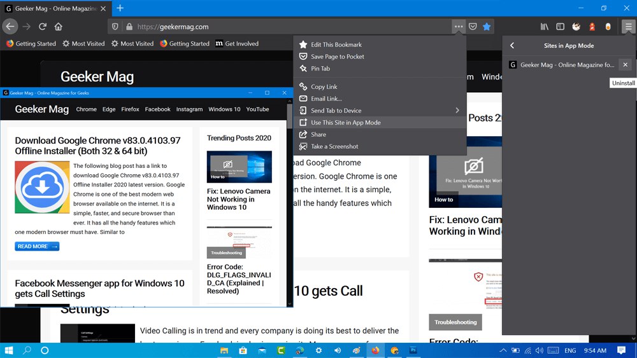637x358 pixels.
Task: Click the tracking protection shield icon
Action: 115,27
